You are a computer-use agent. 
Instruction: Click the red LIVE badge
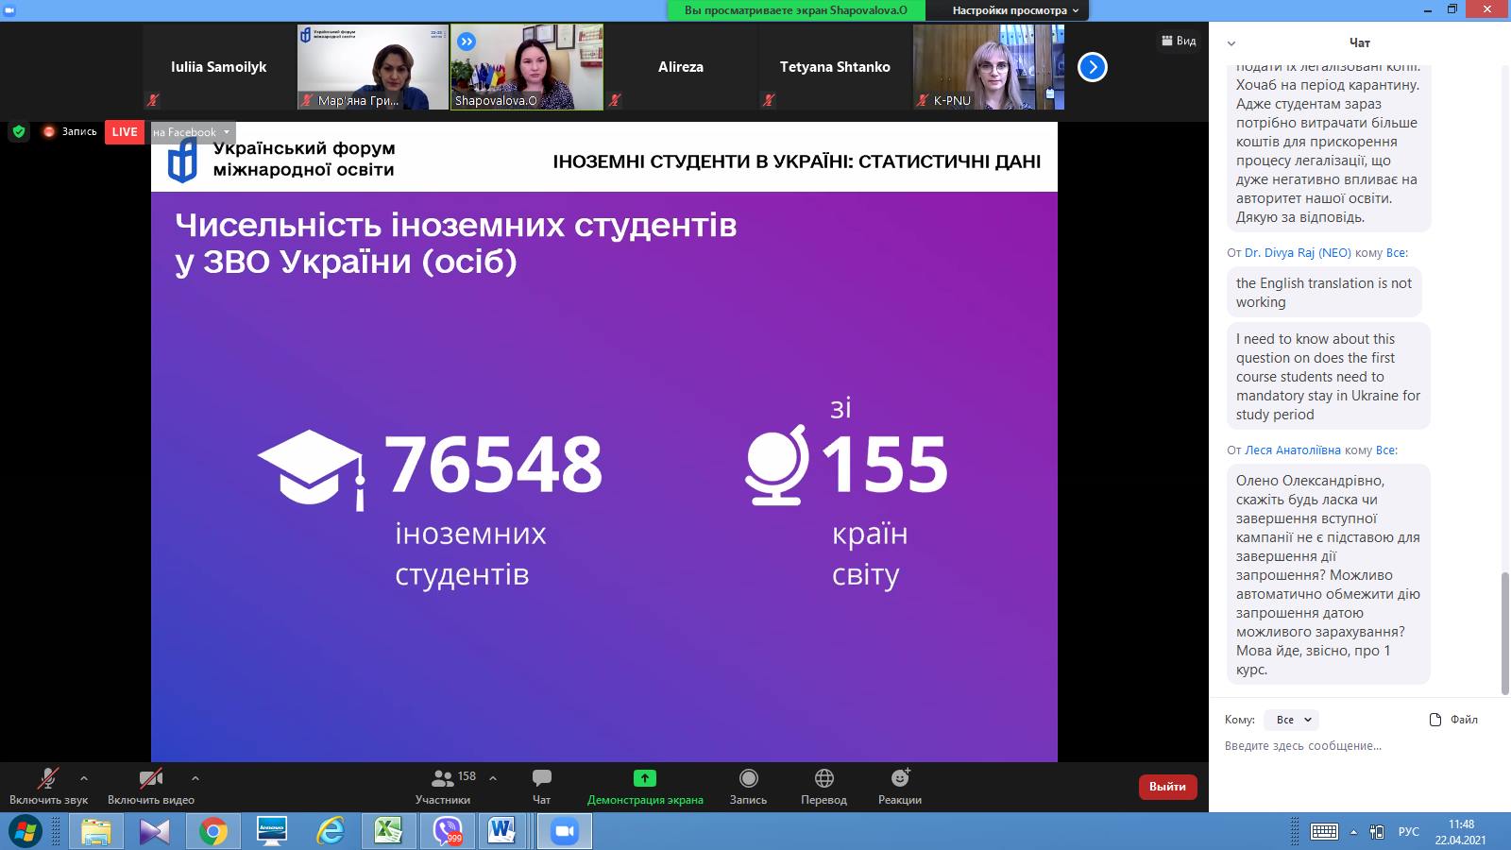[x=125, y=132]
